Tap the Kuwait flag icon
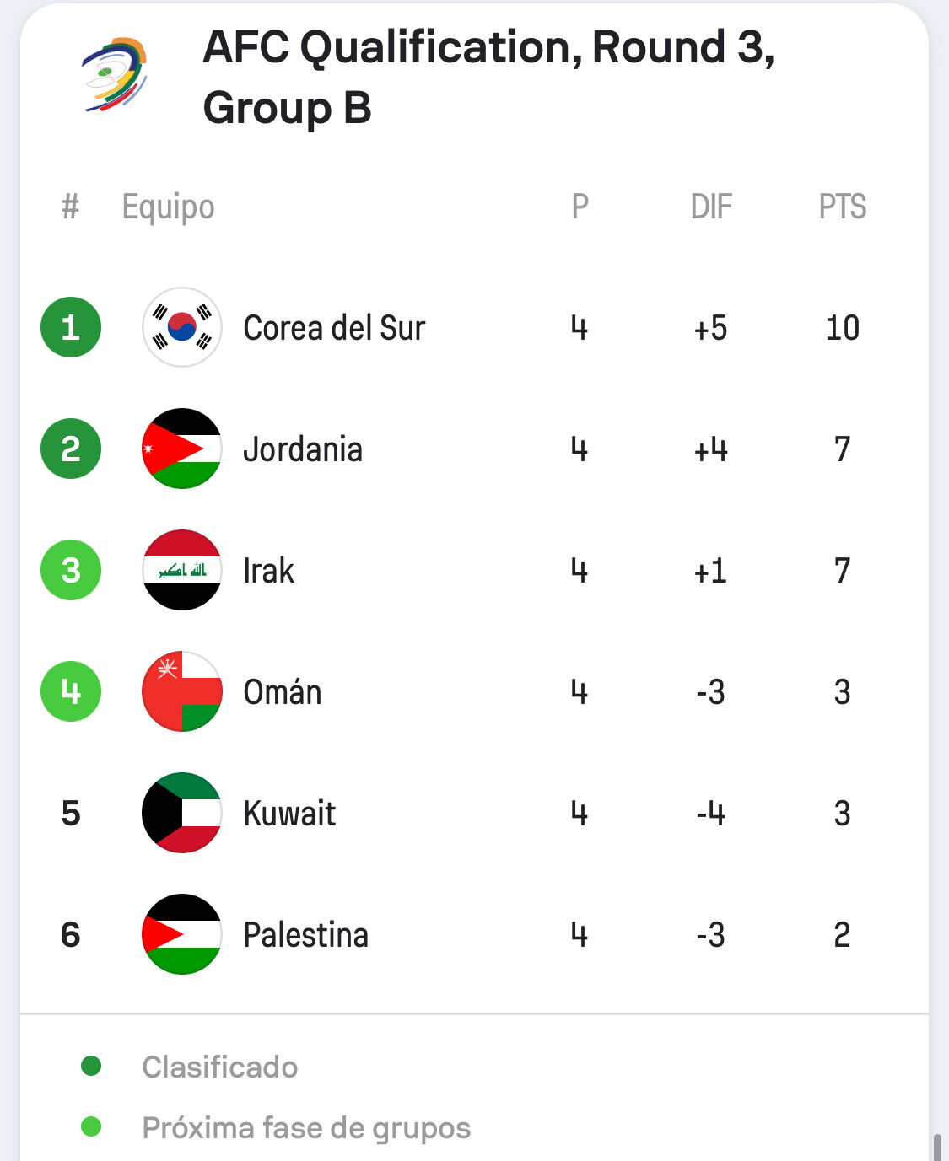The height and width of the screenshot is (1161, 949). pyautogui.click(x=182, y=813)
